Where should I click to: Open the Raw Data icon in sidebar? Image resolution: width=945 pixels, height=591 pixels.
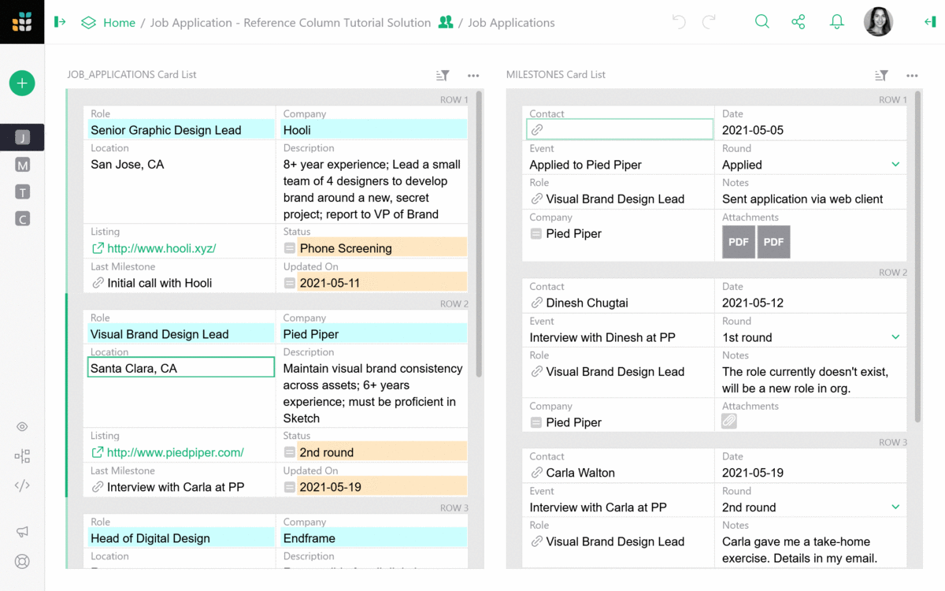pos(22,456)
